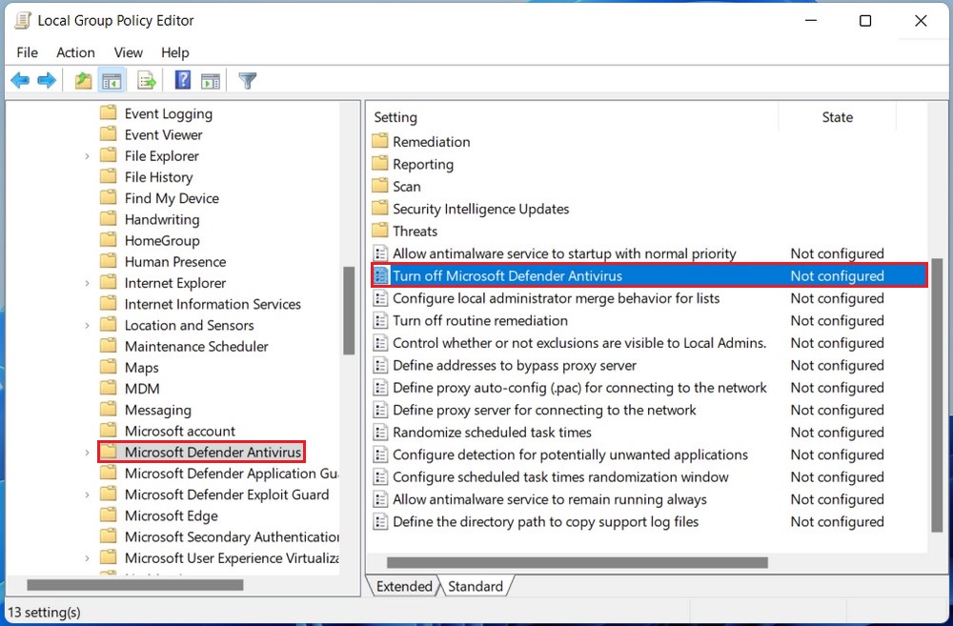Click the Microsoft Edge folder icon
Image resolution: width=953 pixels, height=626 pixels.
(x=109, y=515)
